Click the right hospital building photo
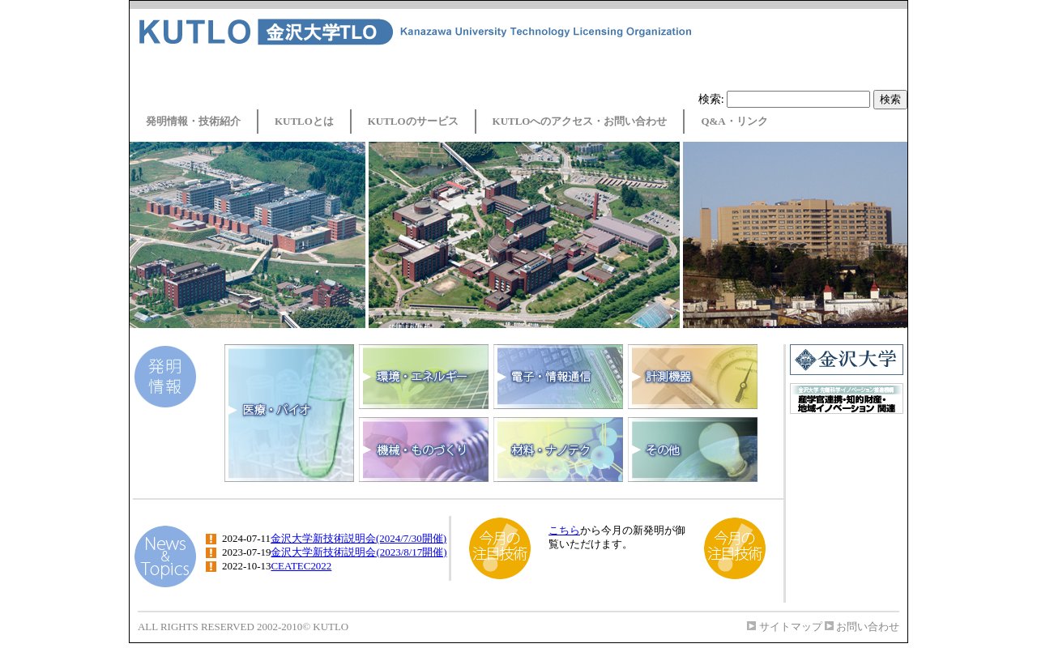Screen dimensions: 1037x648 coord(795,235)
